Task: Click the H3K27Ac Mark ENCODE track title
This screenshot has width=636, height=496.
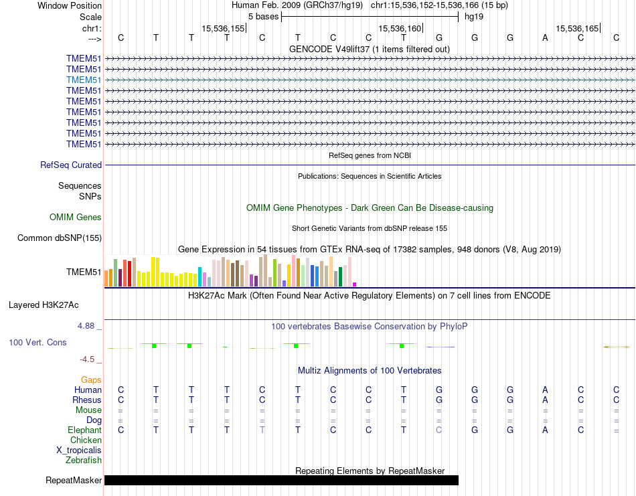Action: 369,295
